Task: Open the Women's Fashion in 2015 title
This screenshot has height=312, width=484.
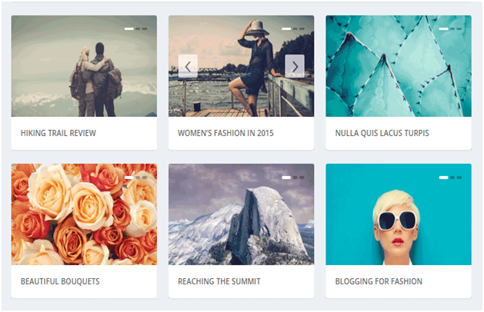Action: [x=225, y=133]
